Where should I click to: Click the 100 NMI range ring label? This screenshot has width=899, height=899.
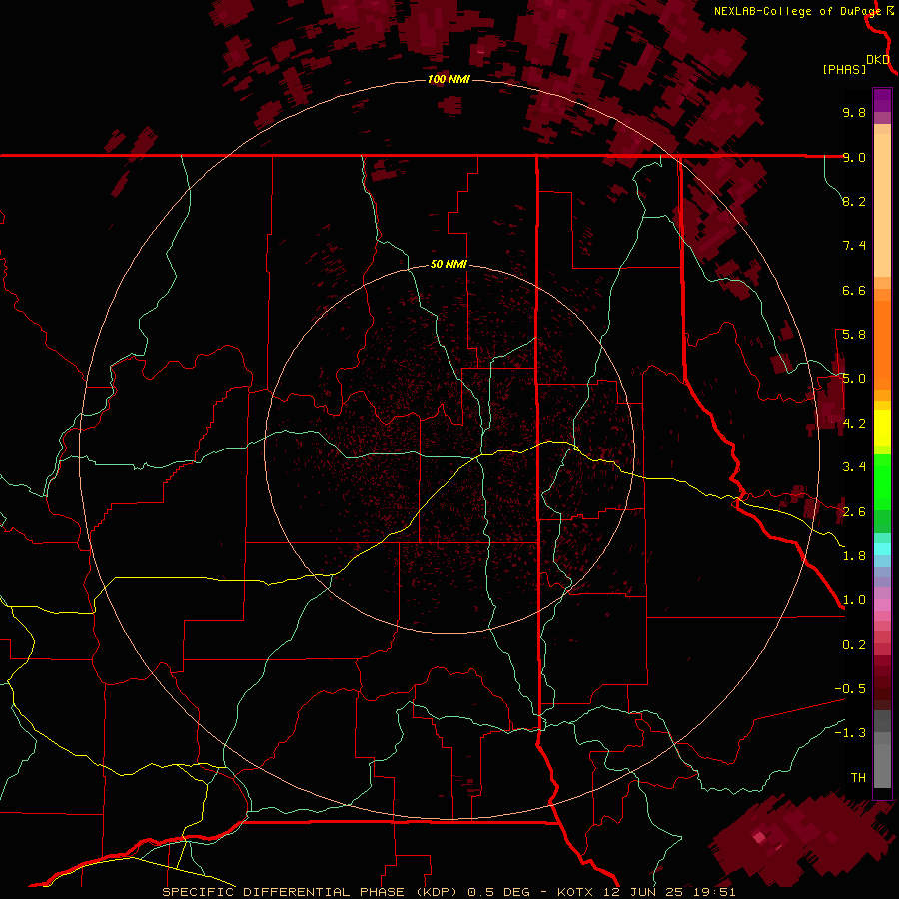tap(449, 79)
